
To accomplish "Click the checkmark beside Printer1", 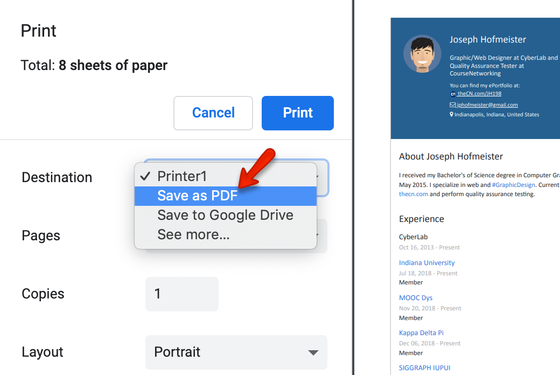I will pos(145,176).
